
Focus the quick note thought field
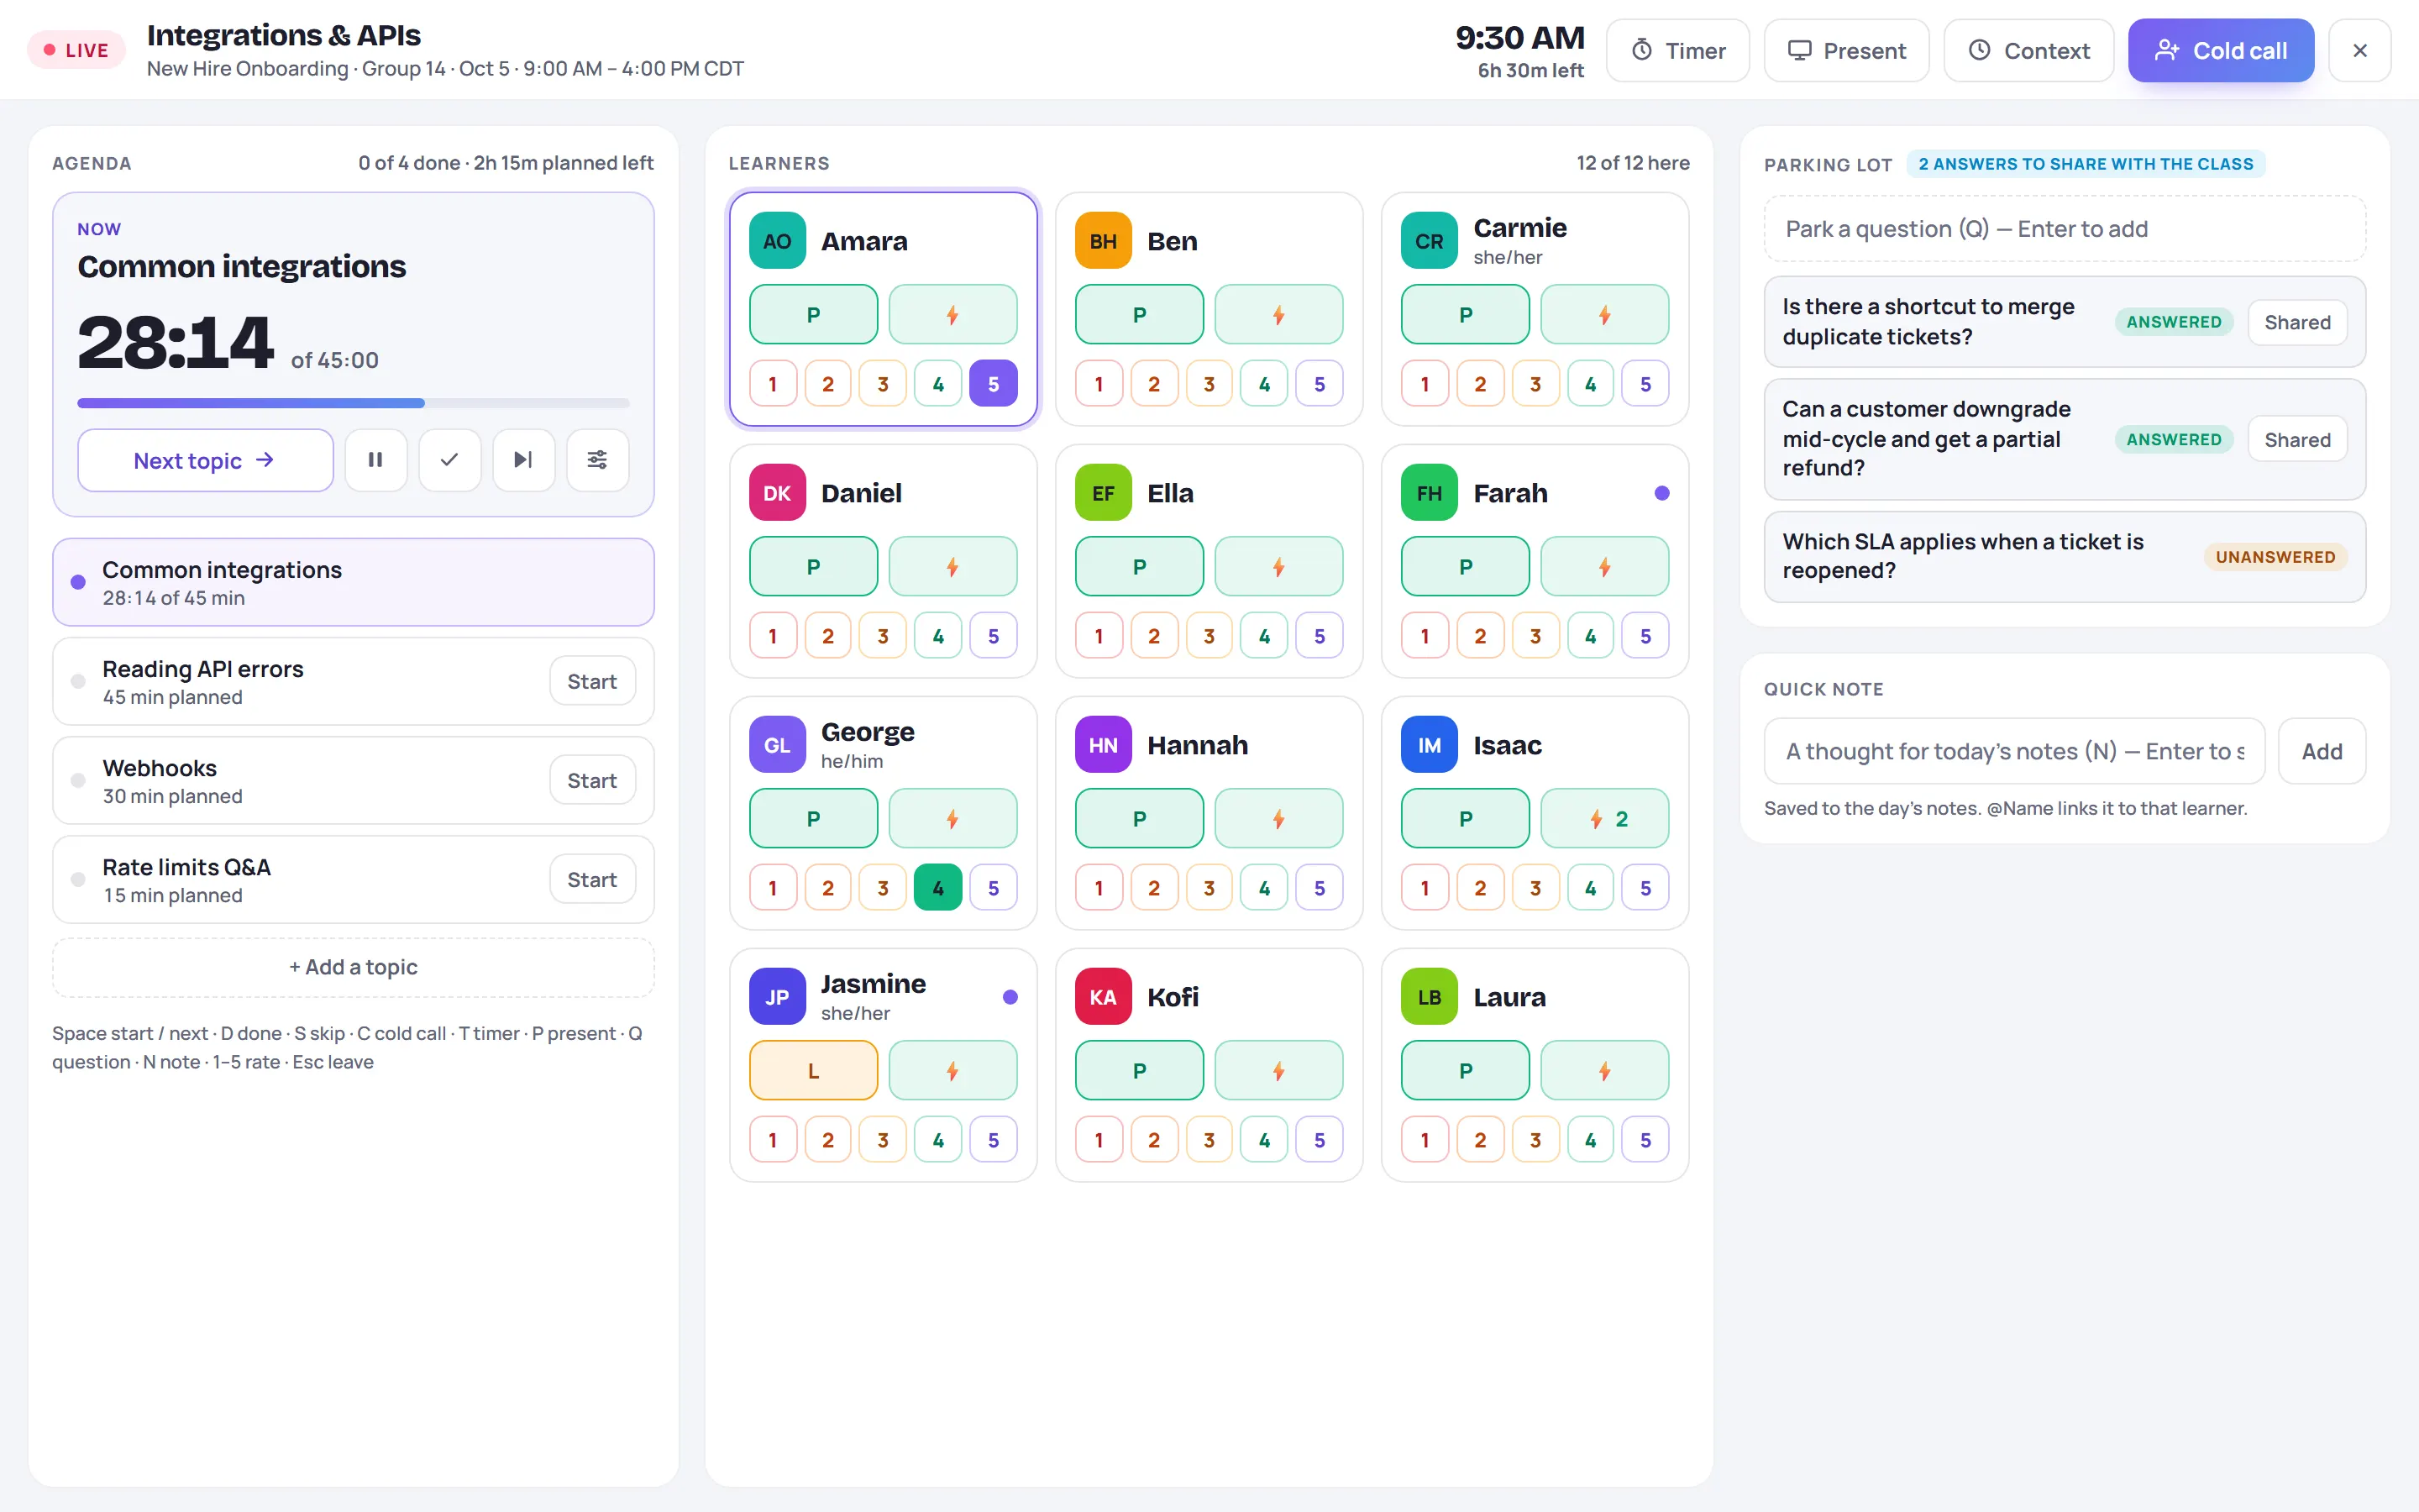[x=2014, y=751]
